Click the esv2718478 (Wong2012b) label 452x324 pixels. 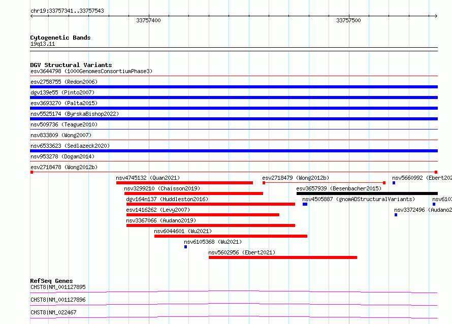pos(64,167)
